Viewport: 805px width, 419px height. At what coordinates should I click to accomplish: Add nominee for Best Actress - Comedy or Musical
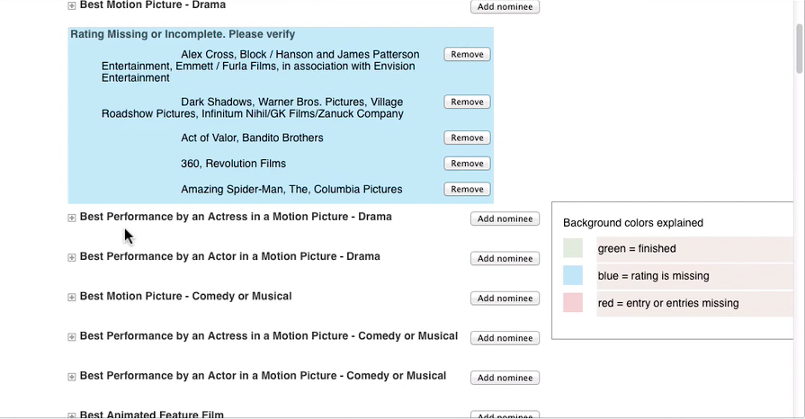pos(505,338)
